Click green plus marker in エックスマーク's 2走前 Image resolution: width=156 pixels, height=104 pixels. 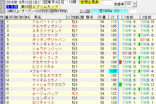click(x=139, y=35)
